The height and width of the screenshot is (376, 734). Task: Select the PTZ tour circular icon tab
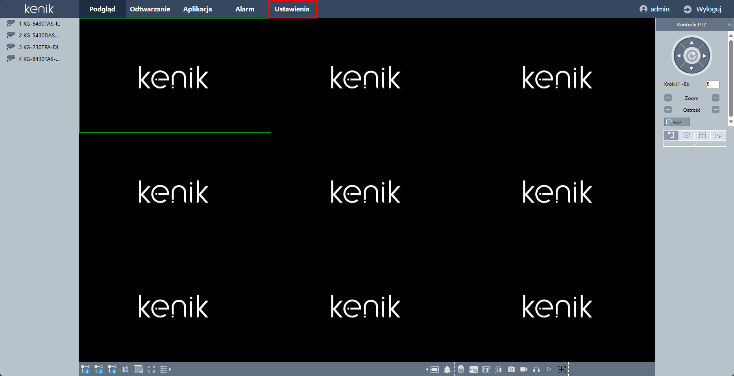tap(687, 135)
